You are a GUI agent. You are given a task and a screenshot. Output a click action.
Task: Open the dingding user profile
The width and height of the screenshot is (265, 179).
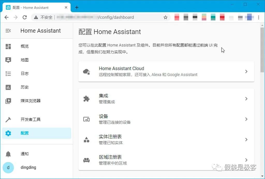[x=36, y=168]
